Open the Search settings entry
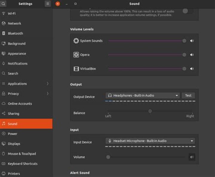Image resolution: width=215 pixels, height=177 pixels. tap(26, 74)
